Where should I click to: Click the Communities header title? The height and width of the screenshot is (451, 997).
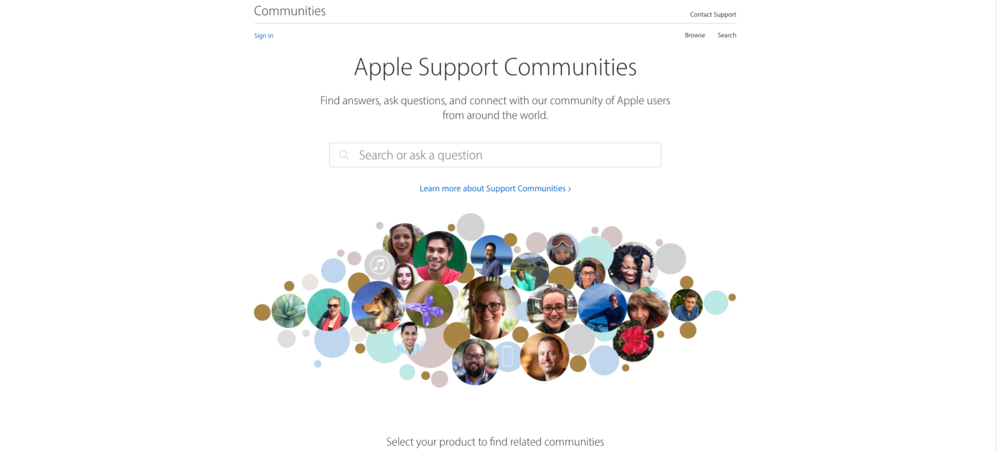click(x=290, y=11)
